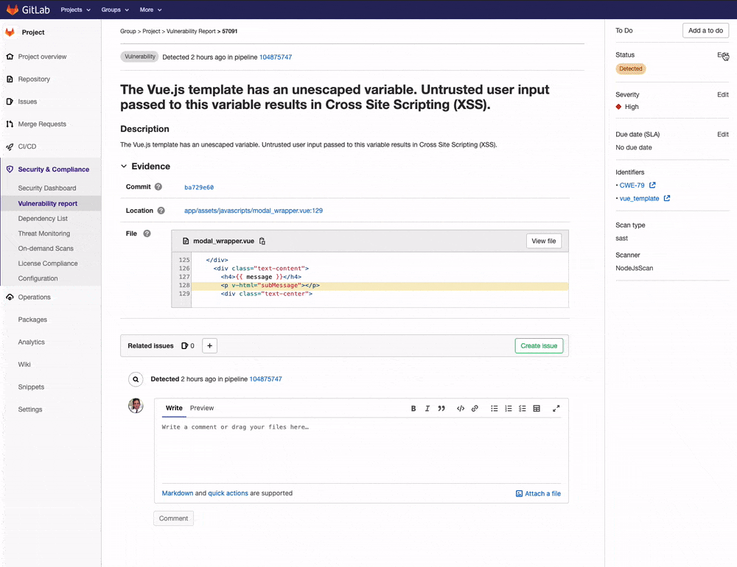Click the Create issue button

[537, 345]
